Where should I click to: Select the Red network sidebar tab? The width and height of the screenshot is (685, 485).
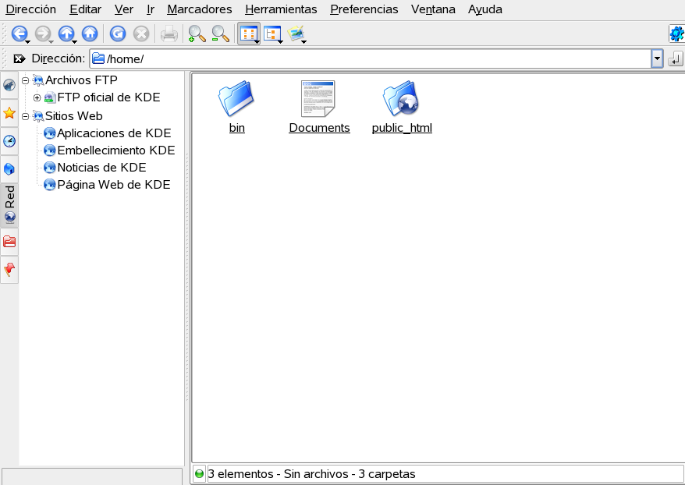(9, 205)
